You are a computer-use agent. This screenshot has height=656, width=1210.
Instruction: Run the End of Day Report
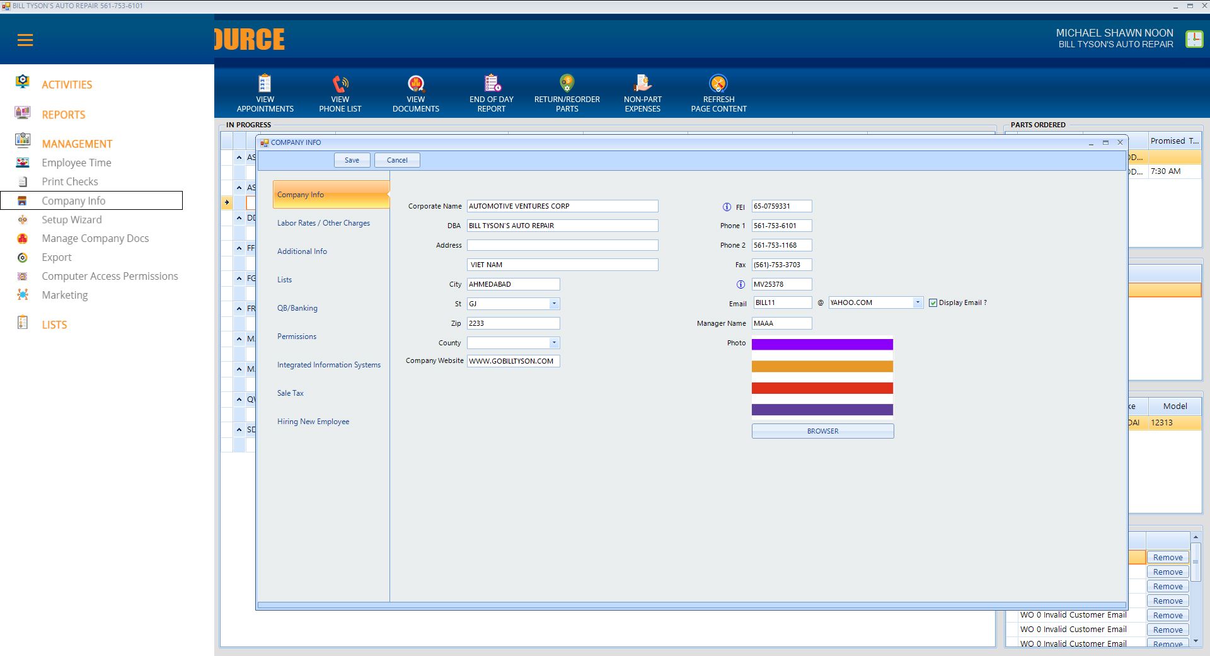492,84
